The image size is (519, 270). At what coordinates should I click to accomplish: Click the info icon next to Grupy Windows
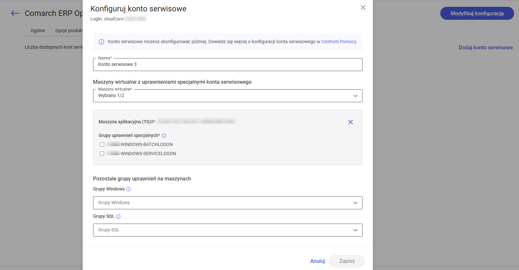129,189
